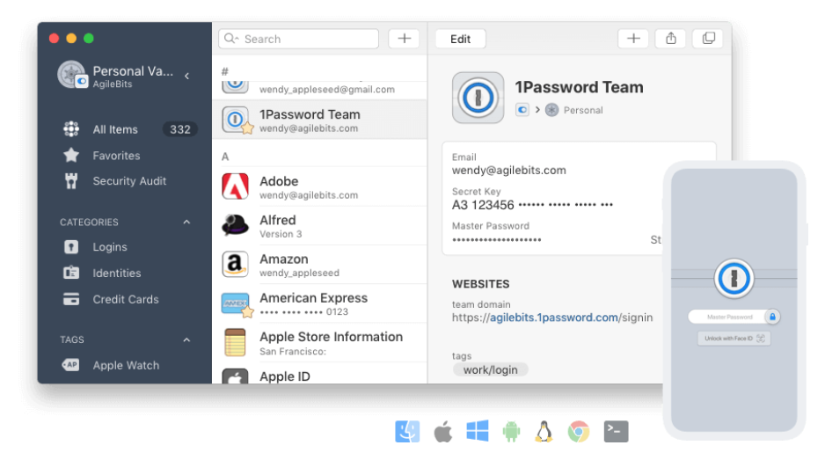825x460 pixels.
Task: Click the Apple Watch tag icon
Action: point(70,365)
